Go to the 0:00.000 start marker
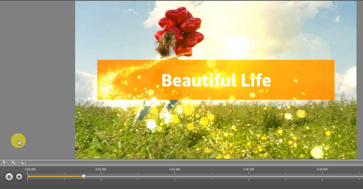 point(30,170)
